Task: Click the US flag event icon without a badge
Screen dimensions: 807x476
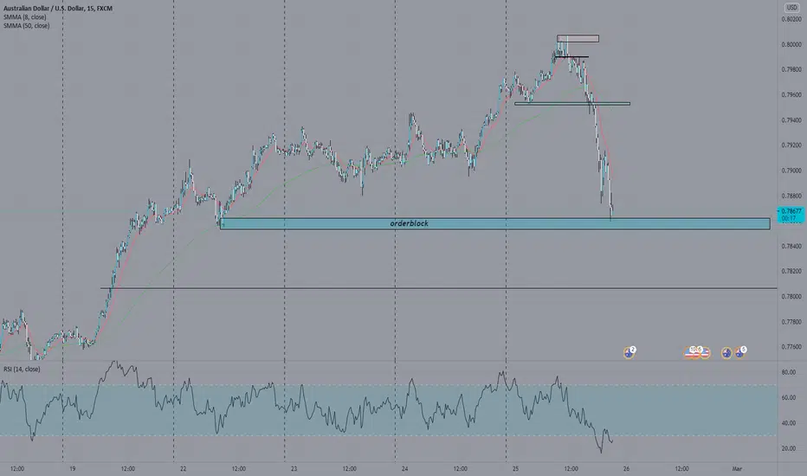Action: coord(705,353)
